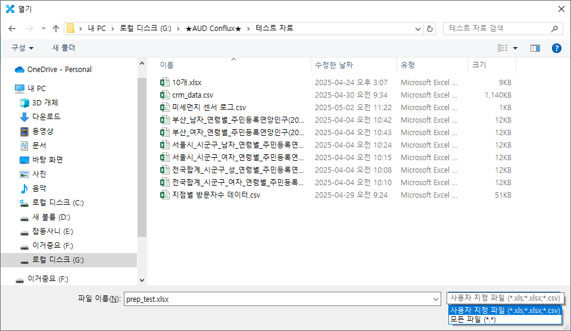Screen dimensions: 571x331
Task: Select 전국합계_시군구_성 file
Action: point(238,170)
